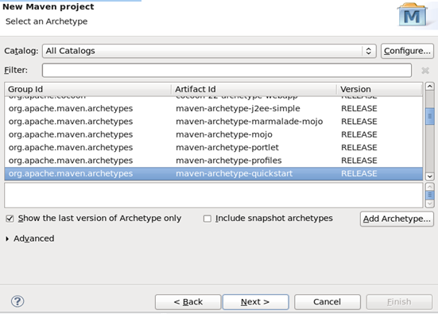Click group id in maven-archetype-profiles row
This screenshot has height=314, width=438.
click(x=71, y=161)
